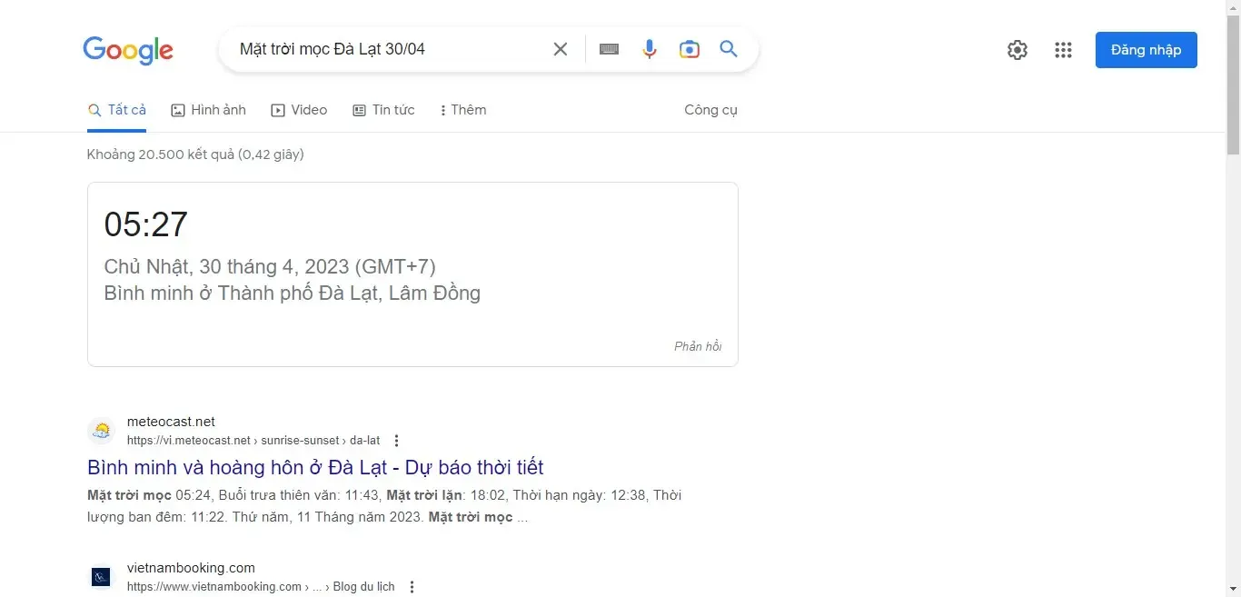Open options menu for the vietnambooking.com result
The image size is (1241, 597).
click(x=412, y=586)
